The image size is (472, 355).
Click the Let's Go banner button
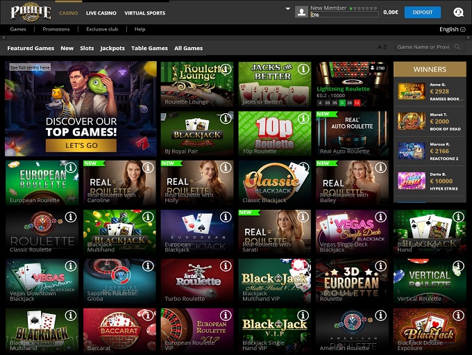81,145
